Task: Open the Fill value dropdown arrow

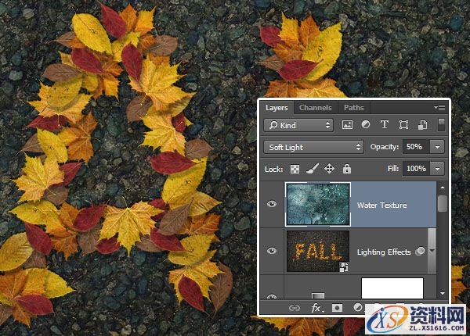Action: click(x=437, y=169)
